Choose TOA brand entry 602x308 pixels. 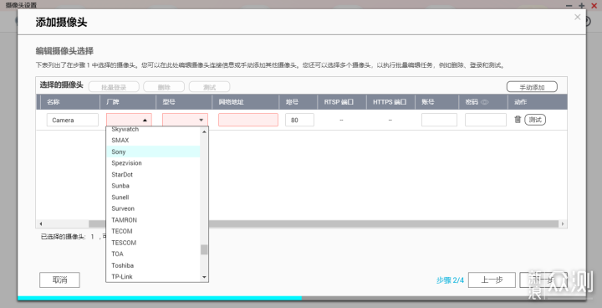tap(153, 254)
